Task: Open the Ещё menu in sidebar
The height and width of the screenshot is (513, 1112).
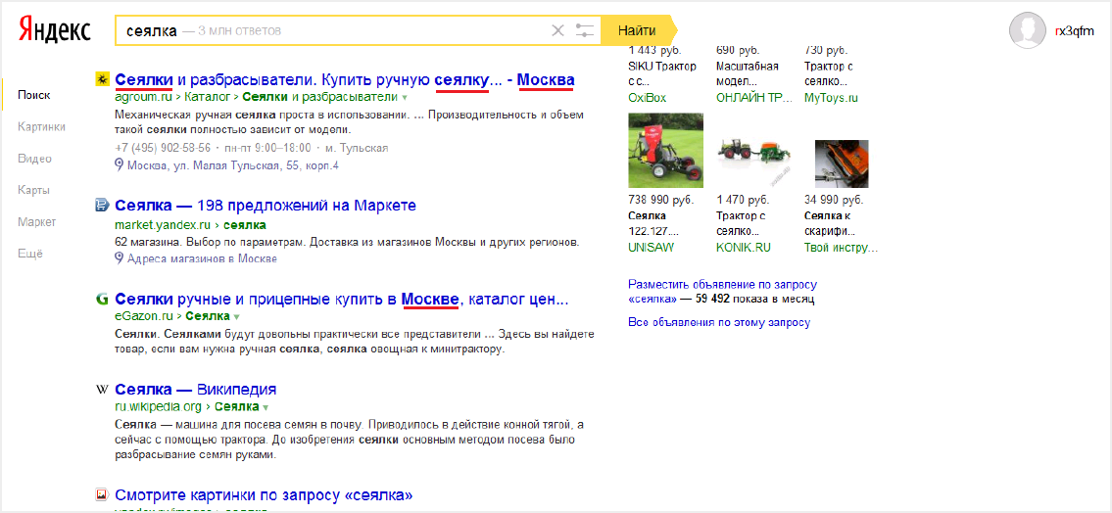Action: pos(30,254)
